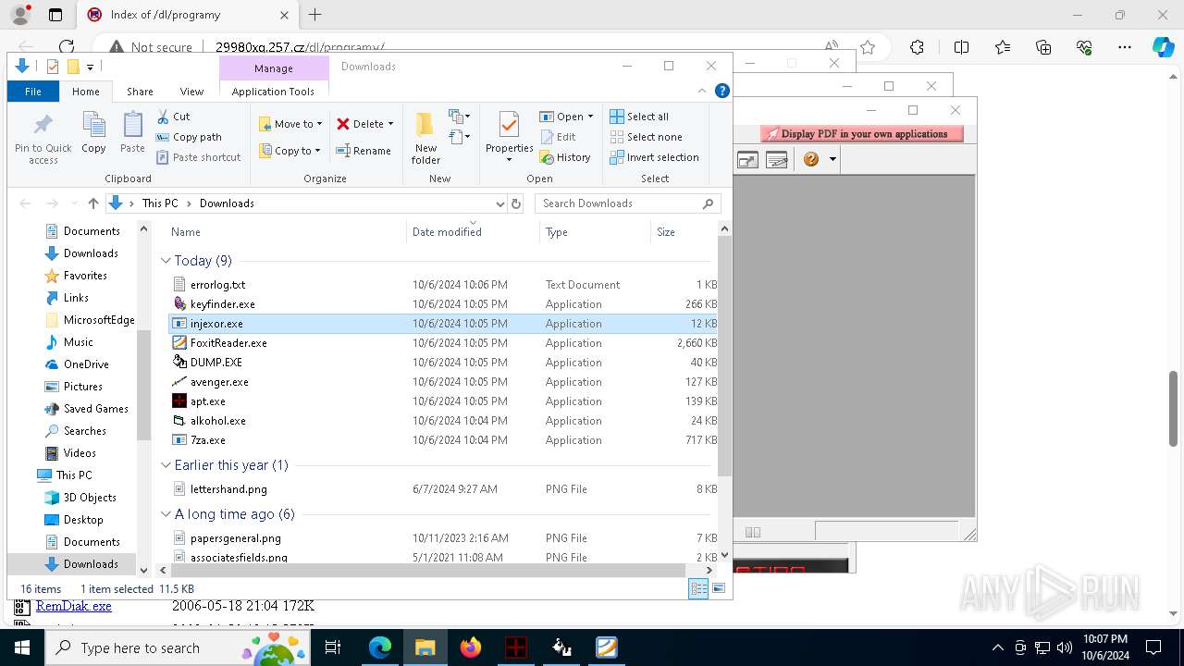The image size is (1184, 666).
Task: Click Explorer Help question mark icon
Action: 722,91
